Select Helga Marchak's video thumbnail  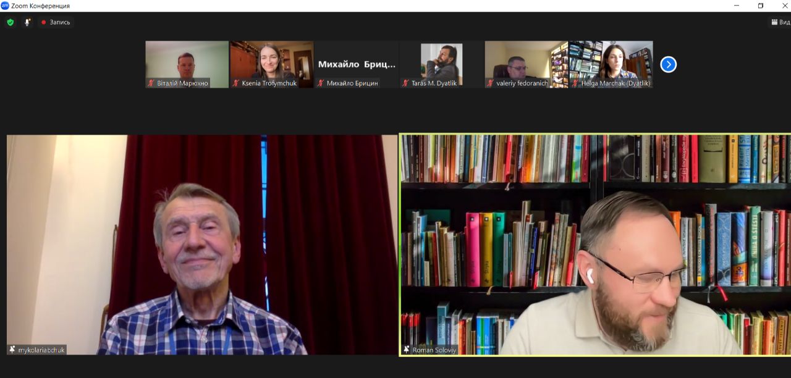(611, 61)
